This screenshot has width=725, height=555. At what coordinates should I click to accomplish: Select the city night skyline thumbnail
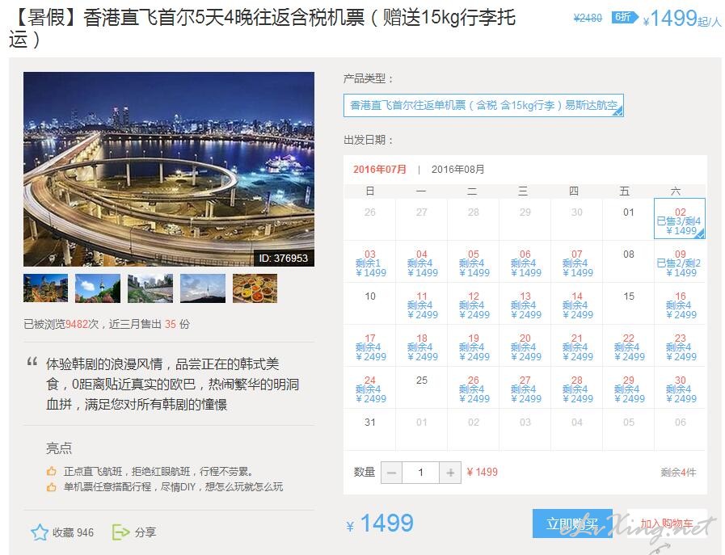46,288
